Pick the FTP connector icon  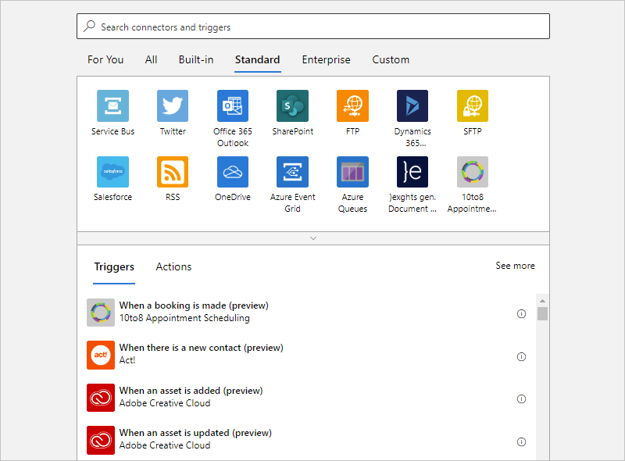coord(353,105)
